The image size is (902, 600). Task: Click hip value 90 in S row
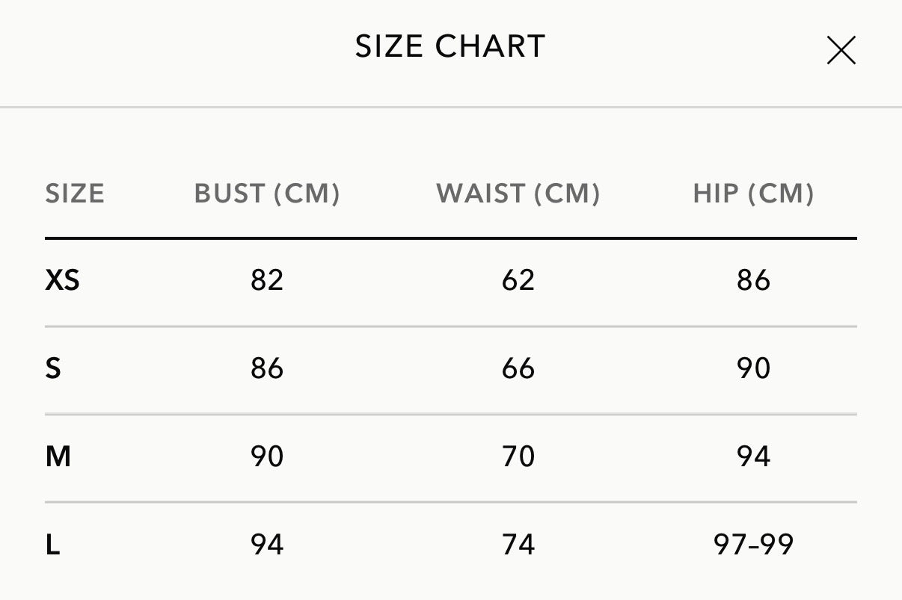tap(753, 368)
